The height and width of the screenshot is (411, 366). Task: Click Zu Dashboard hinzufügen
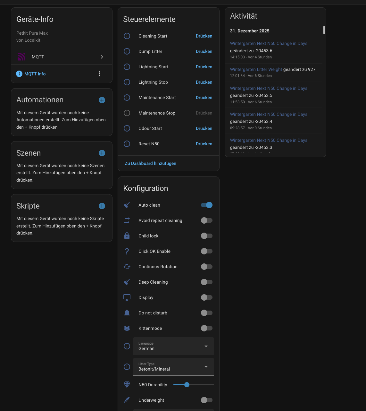[150, 163]
